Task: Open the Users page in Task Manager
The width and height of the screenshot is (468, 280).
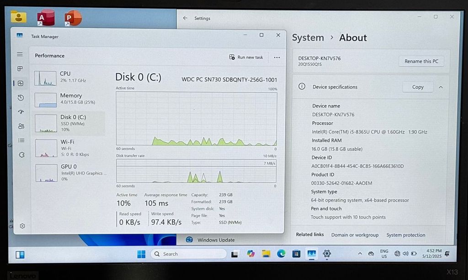Action: pos(21,126)
